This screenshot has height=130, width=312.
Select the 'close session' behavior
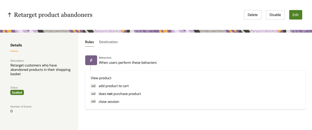pyautogui.click(x=109, y=102)
